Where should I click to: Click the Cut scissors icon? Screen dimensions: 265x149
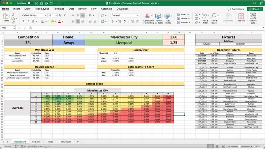pos(13,15)
